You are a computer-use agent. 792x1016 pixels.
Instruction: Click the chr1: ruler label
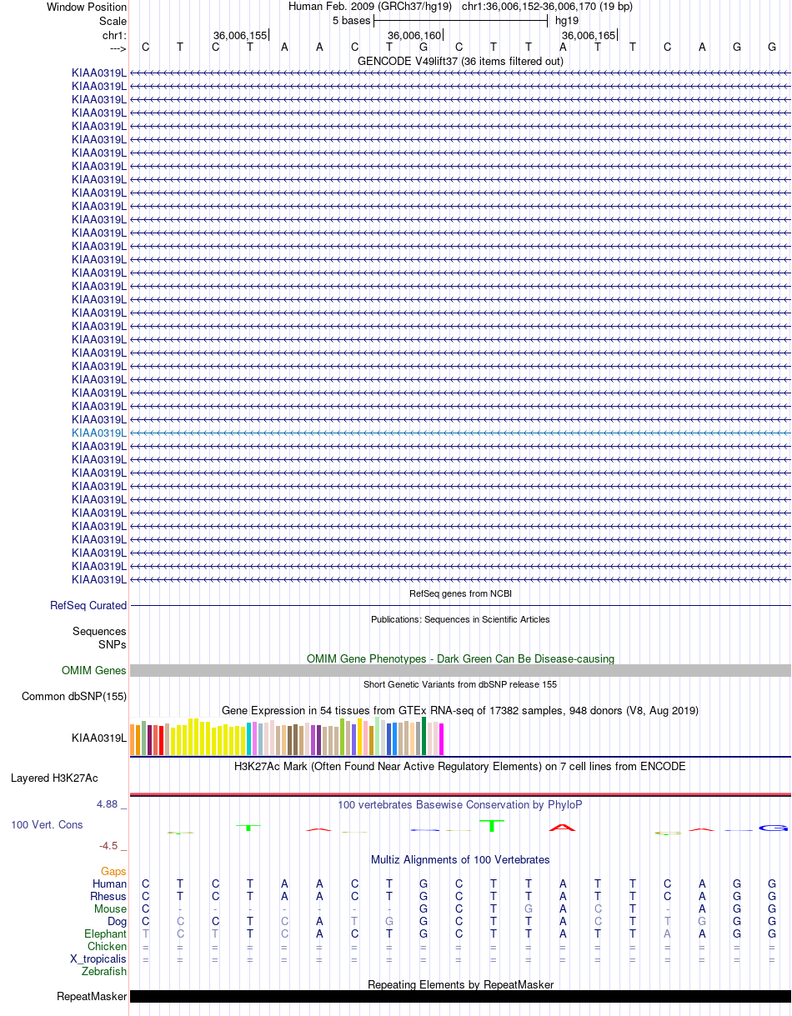pos(114,35)
